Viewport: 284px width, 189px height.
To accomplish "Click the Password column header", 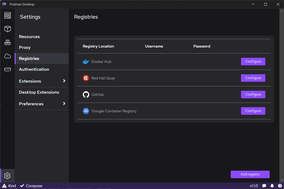I will 202,46.
